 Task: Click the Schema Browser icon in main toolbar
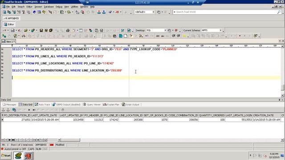click(9, 12)
